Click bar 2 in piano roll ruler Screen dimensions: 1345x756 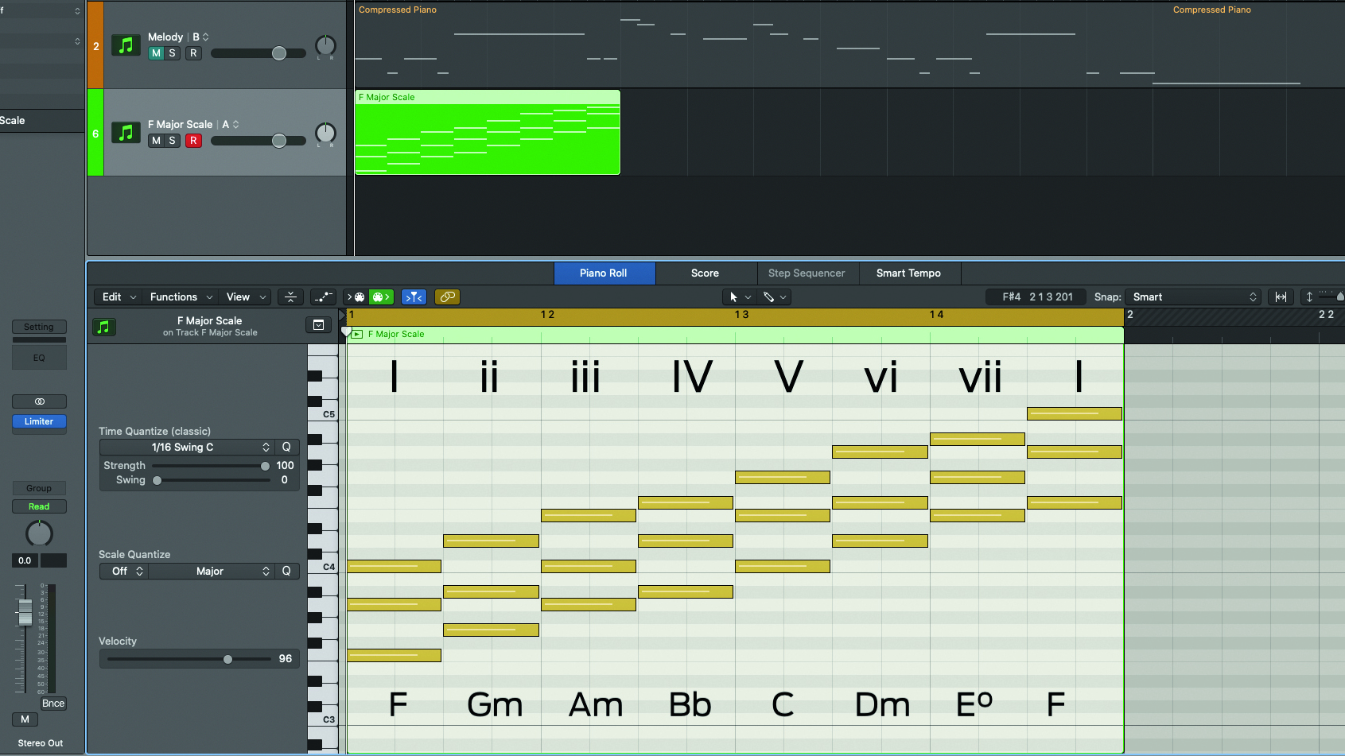[1130, 315]
